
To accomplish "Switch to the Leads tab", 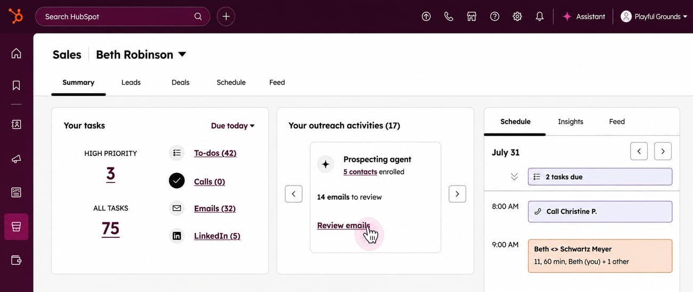I will point(131,82).
